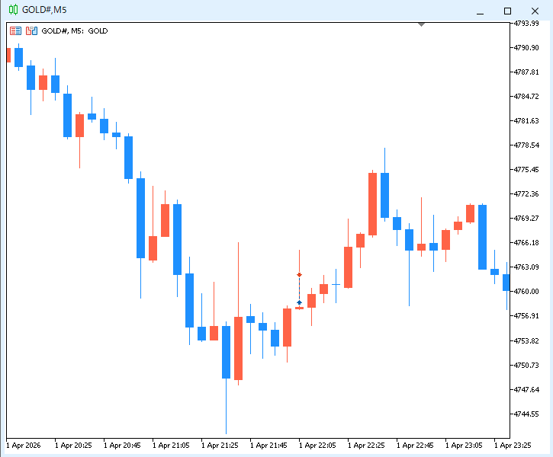Click the '1 Apr 20:25' time axis label

(74, 445)
